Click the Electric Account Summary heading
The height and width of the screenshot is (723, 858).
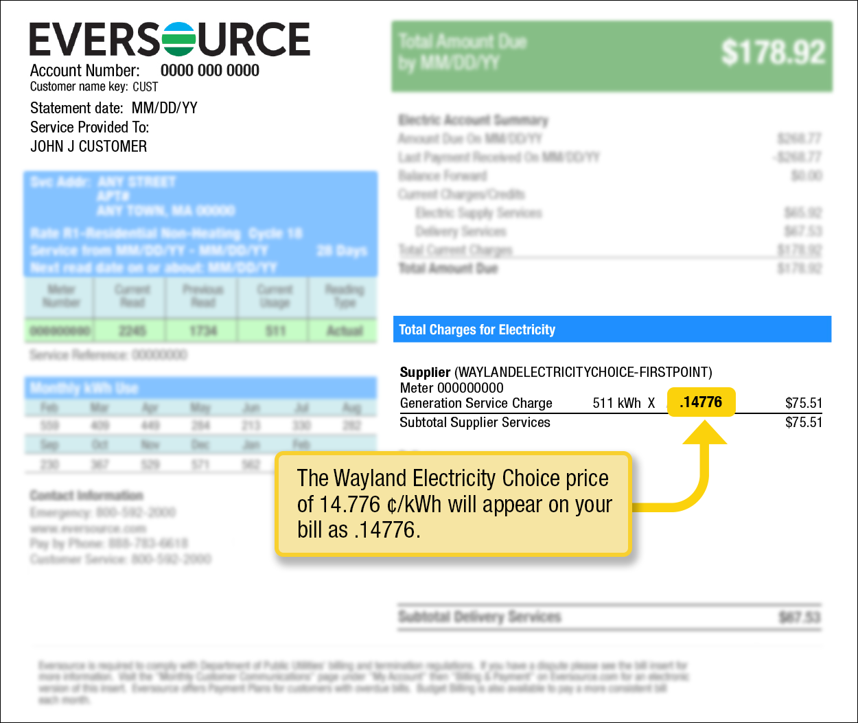474,120
